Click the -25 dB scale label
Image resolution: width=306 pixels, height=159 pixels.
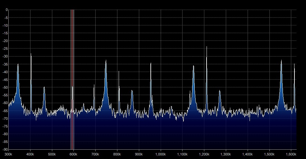point(5,49)
